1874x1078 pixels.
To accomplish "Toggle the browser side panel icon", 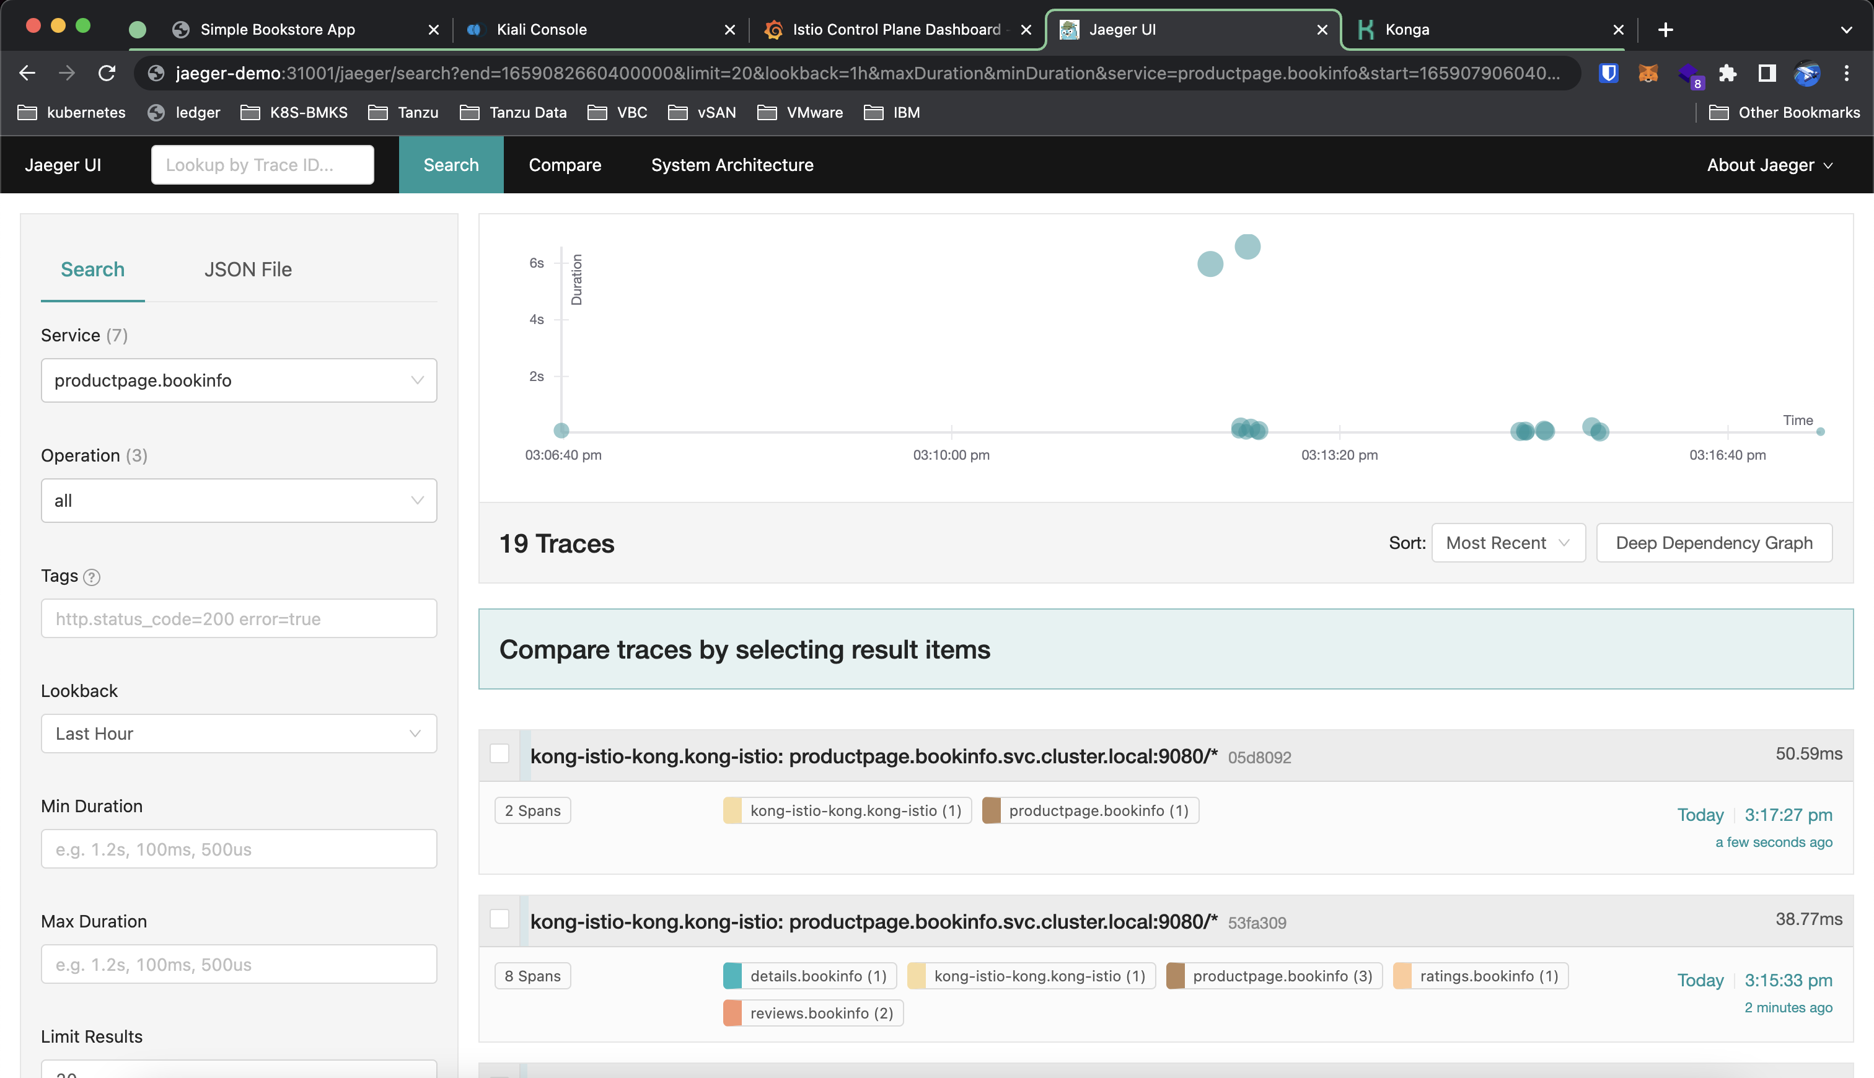I will [1767, 72].
